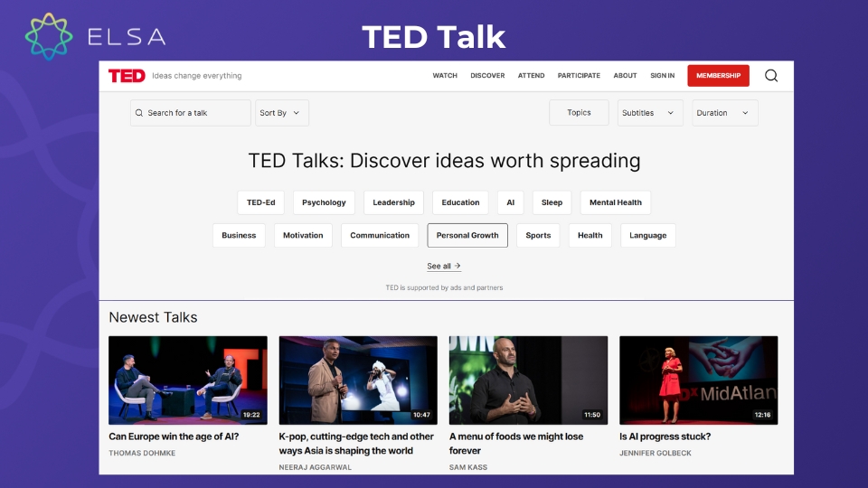
Task: Select the Mental Health topic chip
Action: coord(616,202)
